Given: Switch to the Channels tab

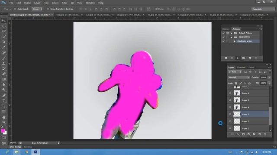Looking at the screenshot, I should 241,67.
